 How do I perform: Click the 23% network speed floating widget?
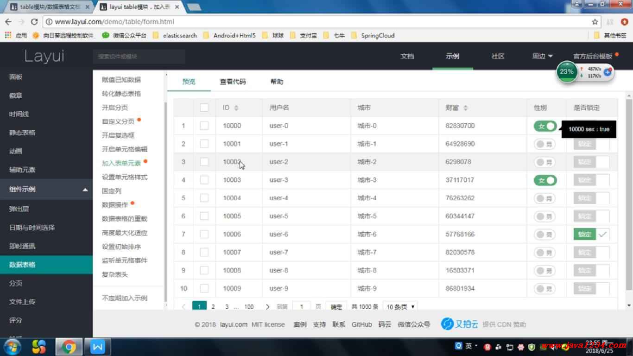point(566,72)
